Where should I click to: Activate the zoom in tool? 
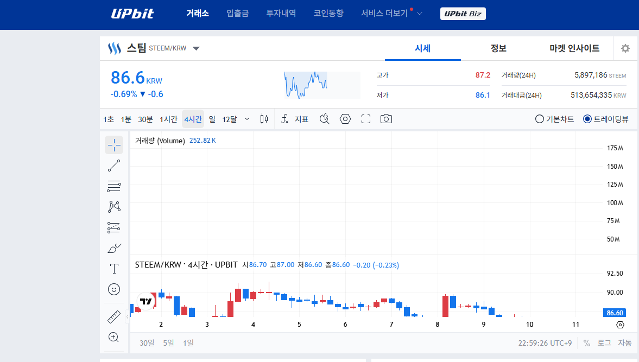point(114,337)
